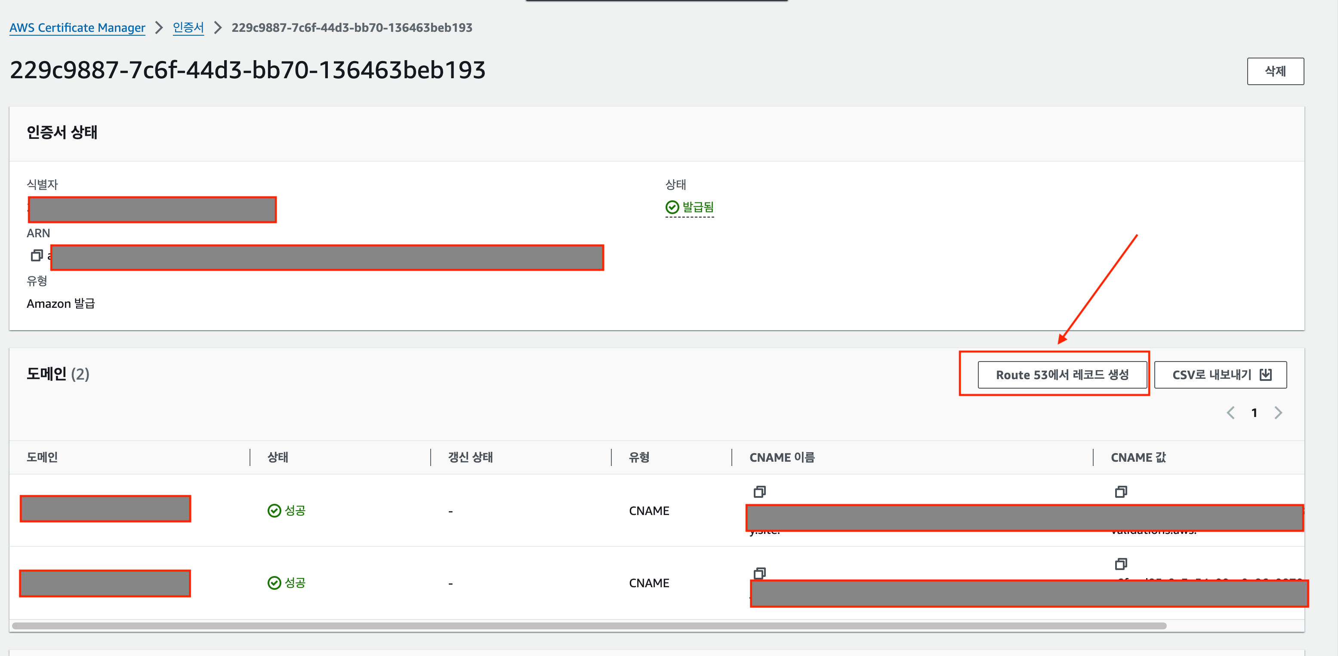Click the 삭제 delete button
Screen dimensions: 1338x656
pyautogui.click(x=1275, y=71)
